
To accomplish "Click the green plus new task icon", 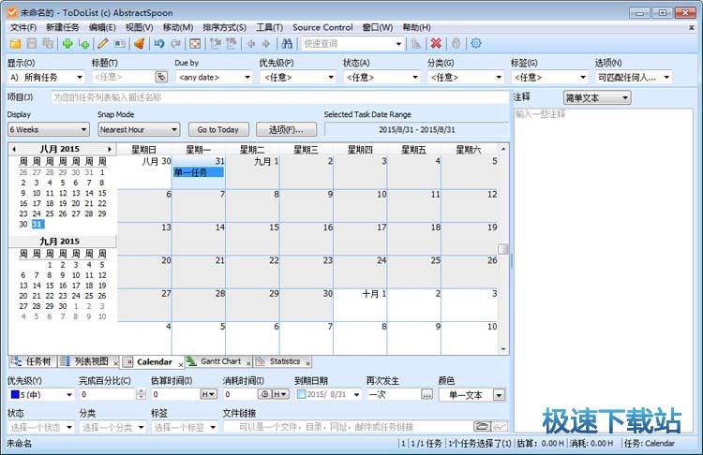I will 67,43.
